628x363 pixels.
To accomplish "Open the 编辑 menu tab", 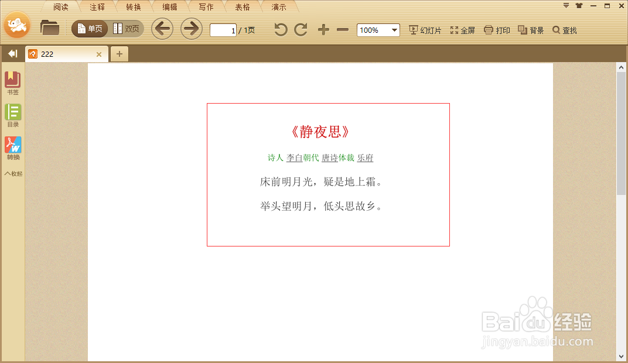I will (170, 7).
